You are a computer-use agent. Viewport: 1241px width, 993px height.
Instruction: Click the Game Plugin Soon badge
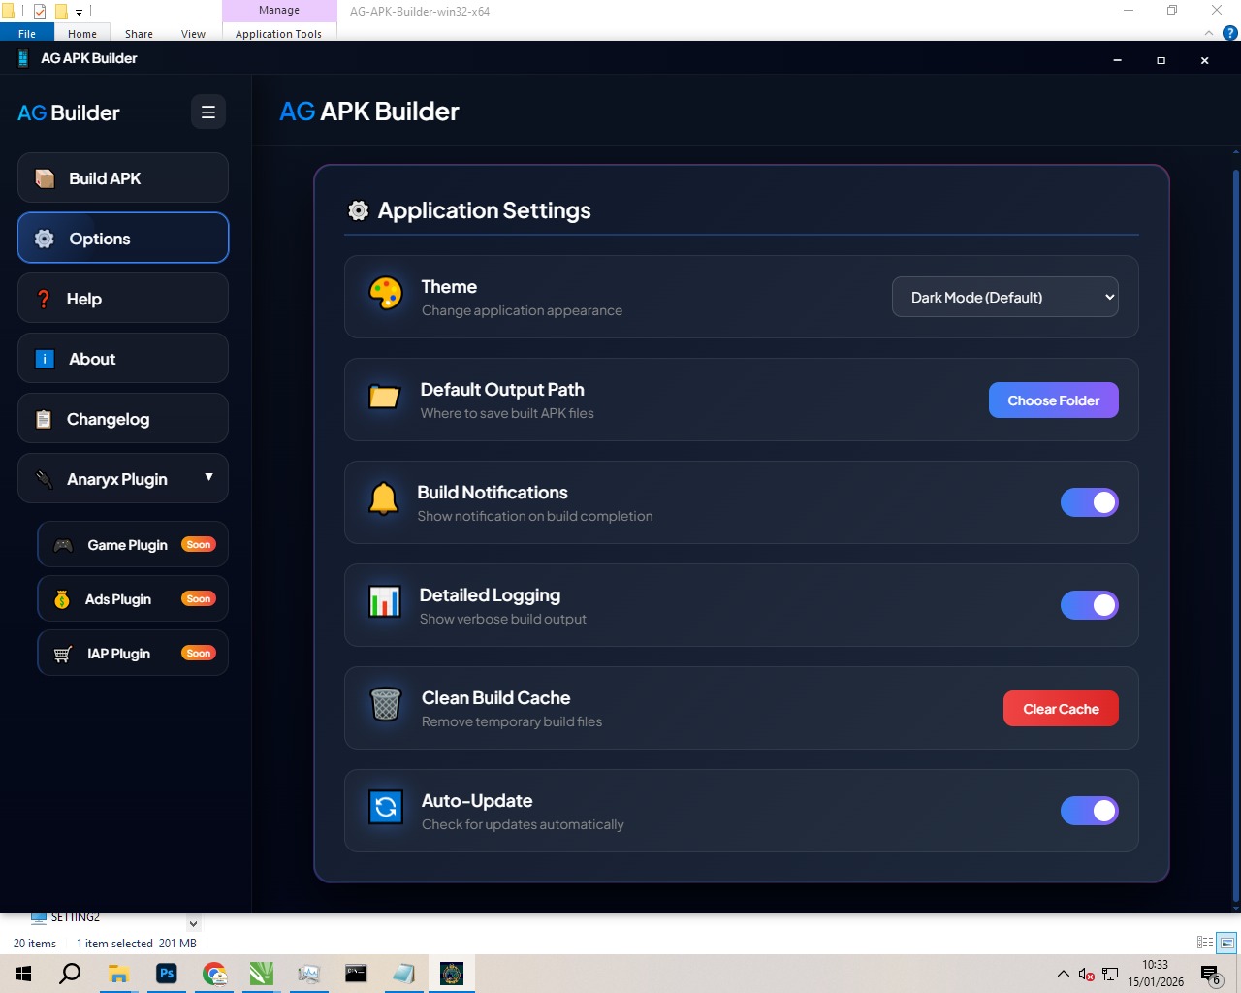[199, 545]
